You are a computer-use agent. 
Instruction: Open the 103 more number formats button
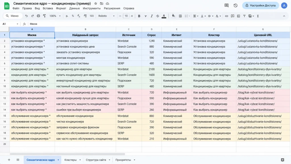(x=92, y=16)
